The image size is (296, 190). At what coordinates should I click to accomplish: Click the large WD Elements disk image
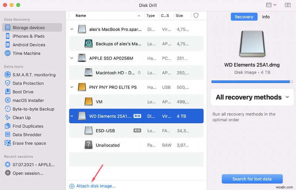point(252,44)
